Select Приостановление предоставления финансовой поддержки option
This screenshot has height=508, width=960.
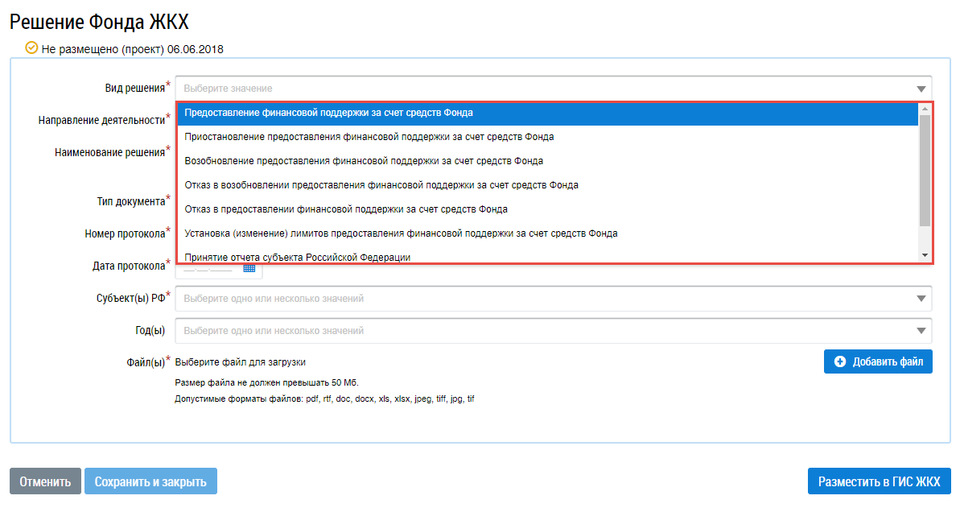(x=369, y=137)
